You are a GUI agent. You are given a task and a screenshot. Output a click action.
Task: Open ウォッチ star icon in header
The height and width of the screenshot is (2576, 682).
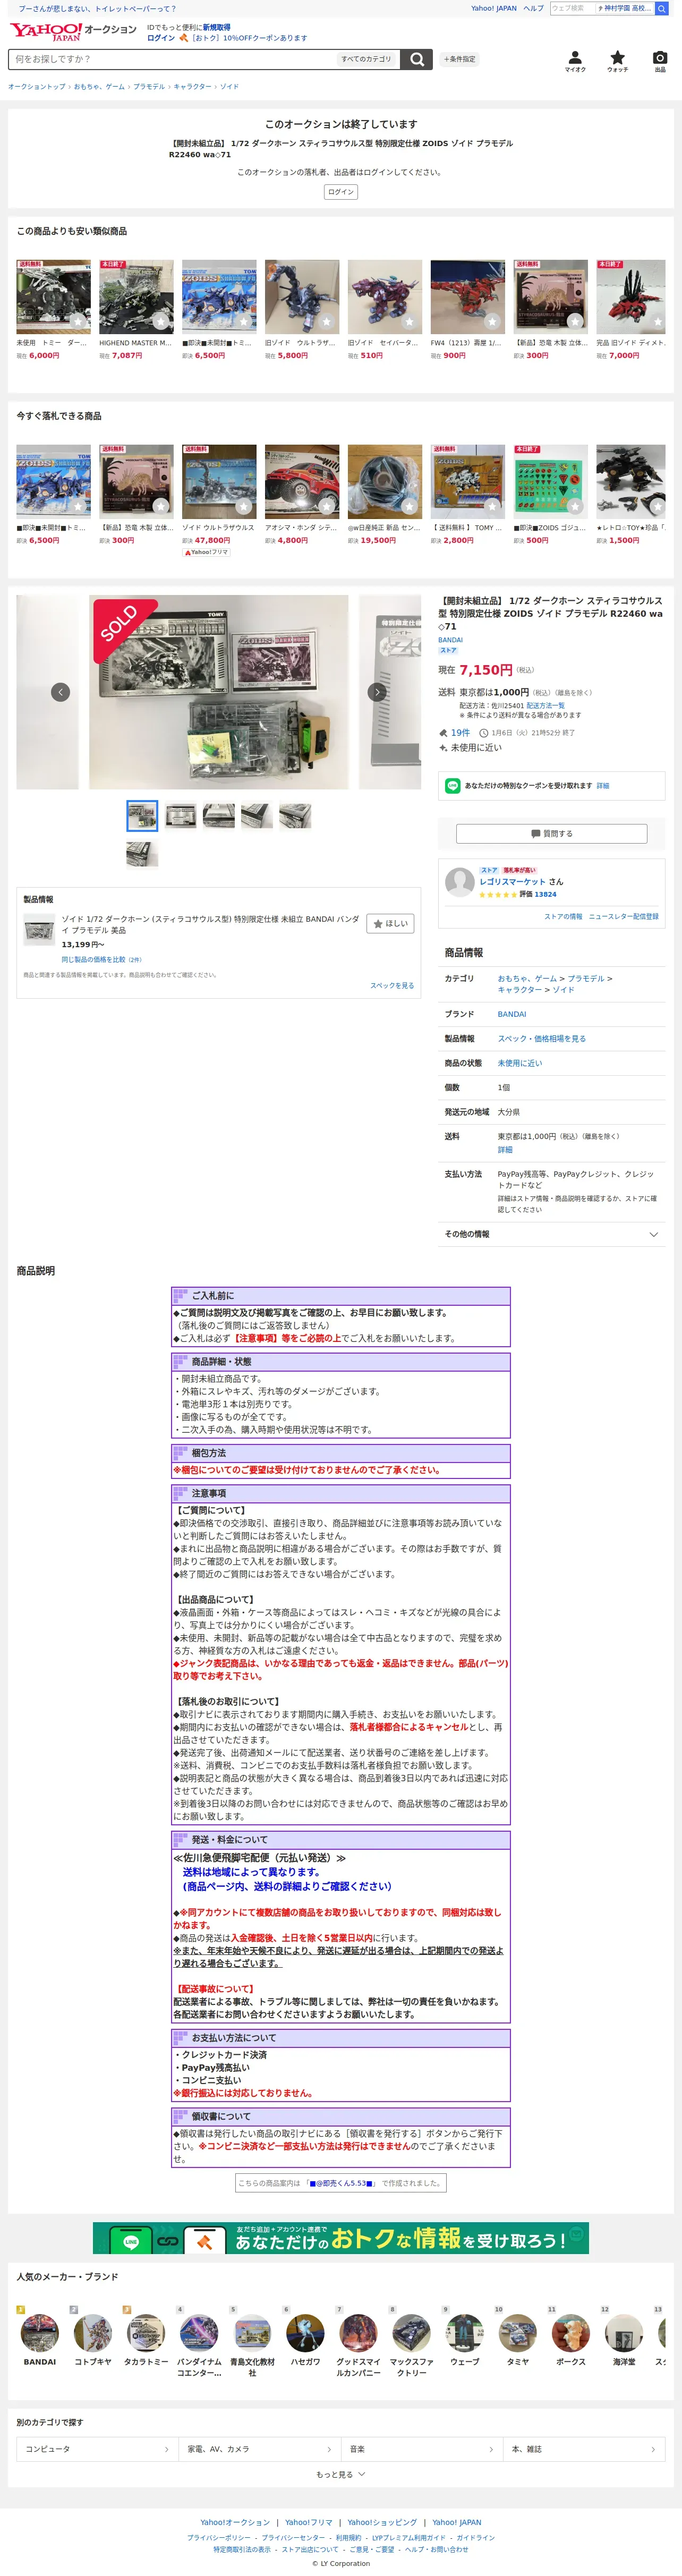(x=617, y=60)
